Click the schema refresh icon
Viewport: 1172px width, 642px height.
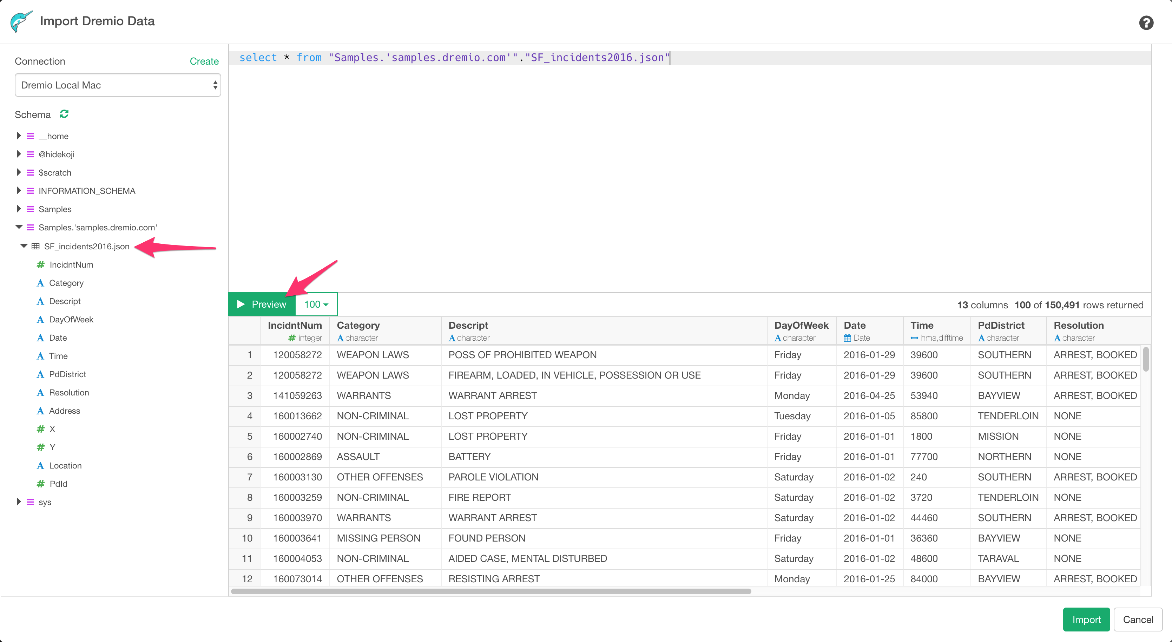point(64,114)
